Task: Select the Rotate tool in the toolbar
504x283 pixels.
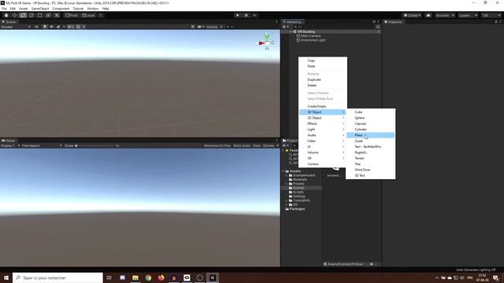Action: (x=23, y=16)
